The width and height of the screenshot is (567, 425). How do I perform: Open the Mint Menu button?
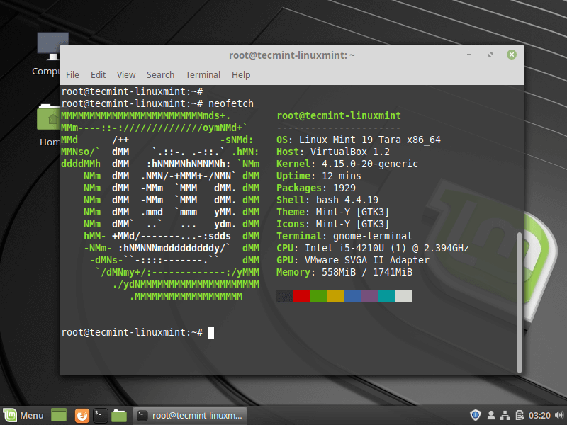click(23, 415)
